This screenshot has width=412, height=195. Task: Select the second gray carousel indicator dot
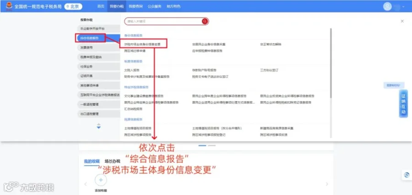click(x=212, y=145)
